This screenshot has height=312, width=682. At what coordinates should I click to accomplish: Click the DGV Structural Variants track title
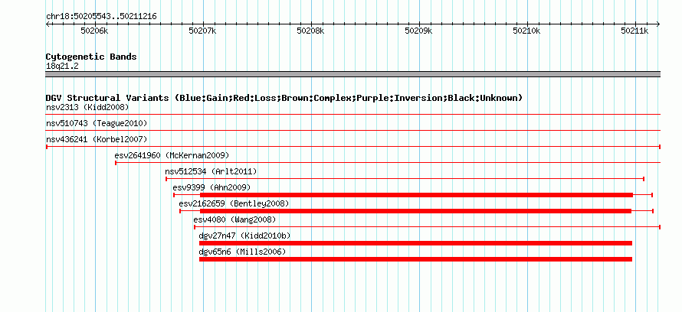pyautogui.click(x=284, y=98)
